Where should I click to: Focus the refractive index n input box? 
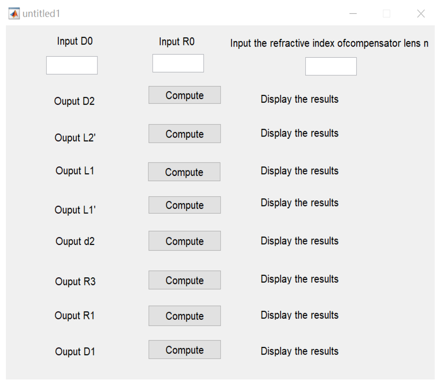331,66
